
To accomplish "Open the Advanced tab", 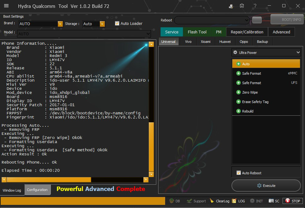I will 281,32.
